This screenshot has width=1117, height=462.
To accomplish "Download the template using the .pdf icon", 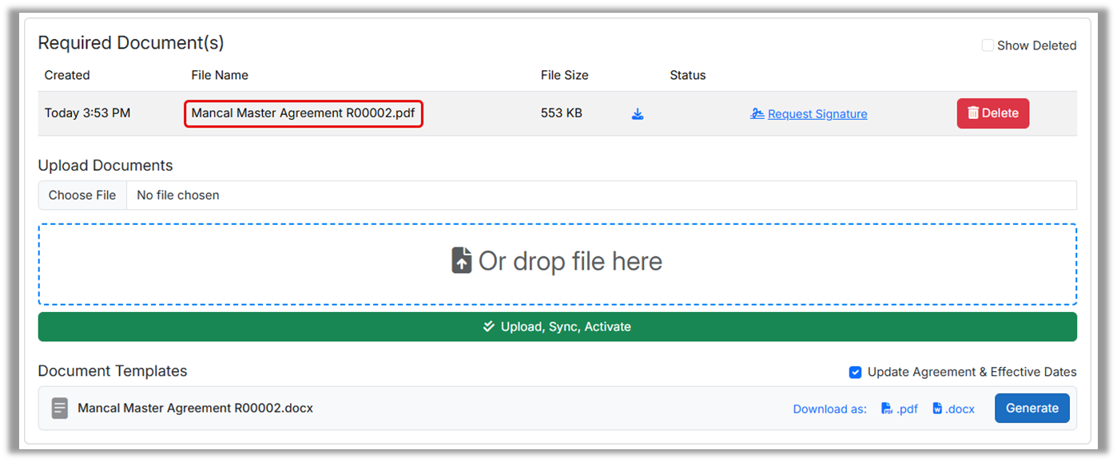I will pos(887,409).
